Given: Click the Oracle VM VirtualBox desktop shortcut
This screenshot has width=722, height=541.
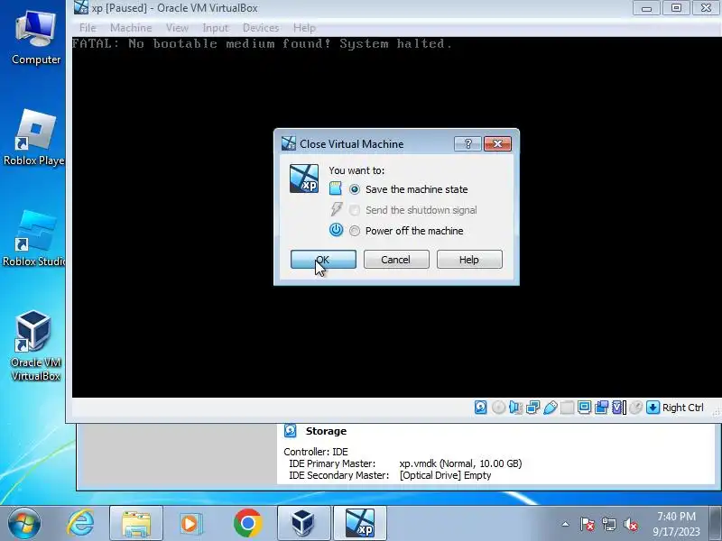Looking at the screenshot, I should (35, 346).
